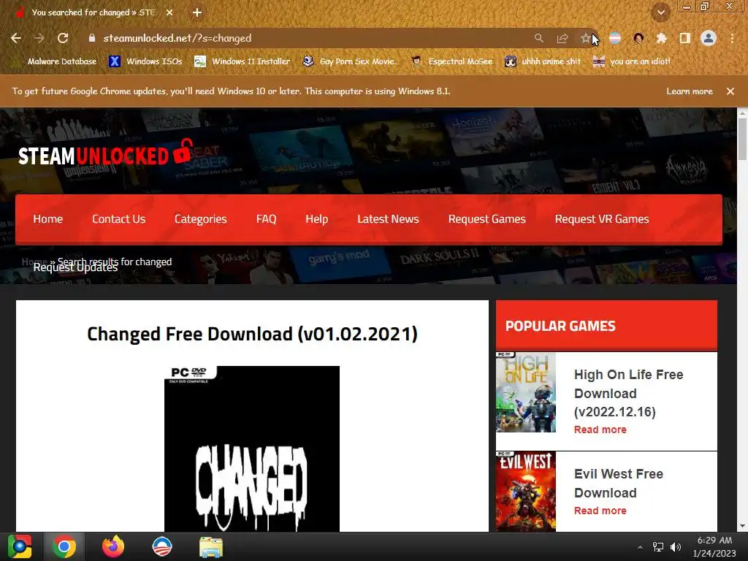Screen dimensions: 748x561
Task: Click the network tray icon
Action: 658,547
